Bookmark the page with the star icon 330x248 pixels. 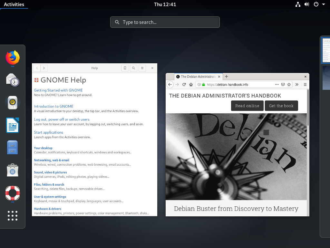(x=289, y=84)
